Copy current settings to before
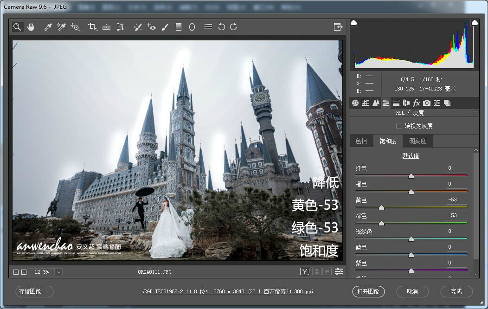This screenshot has width=488, height=309. point(327,272)
